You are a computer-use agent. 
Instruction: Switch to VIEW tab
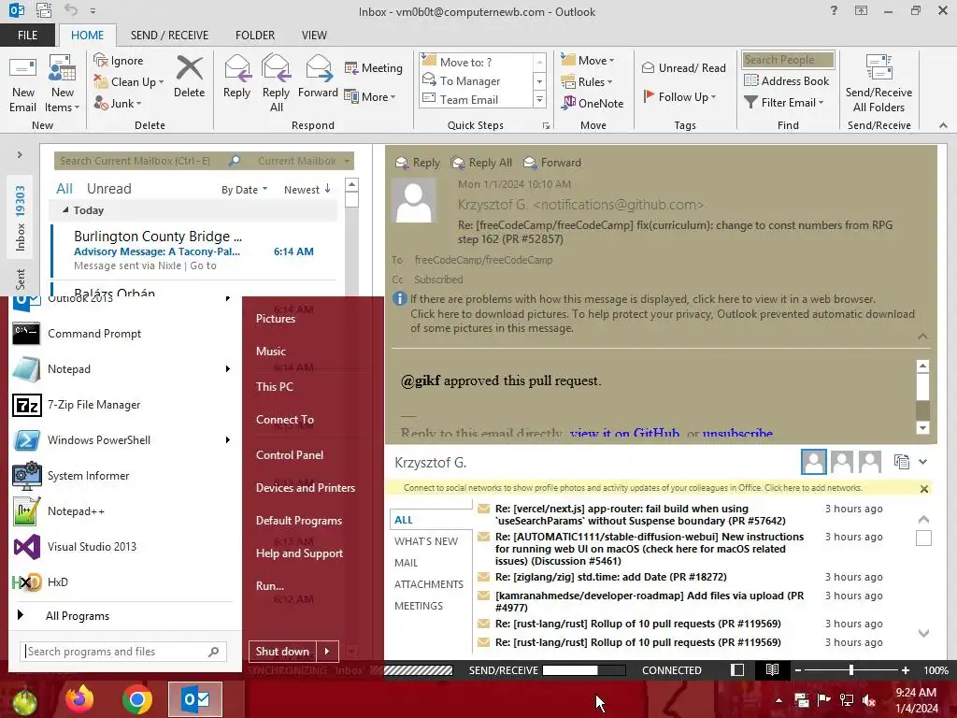[314, 35]
